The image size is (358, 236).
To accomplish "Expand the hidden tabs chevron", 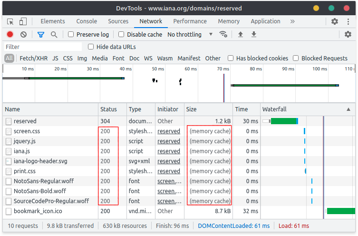I will click(x=292, y=21).
